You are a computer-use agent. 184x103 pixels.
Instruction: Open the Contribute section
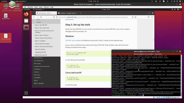coord(37,69)
